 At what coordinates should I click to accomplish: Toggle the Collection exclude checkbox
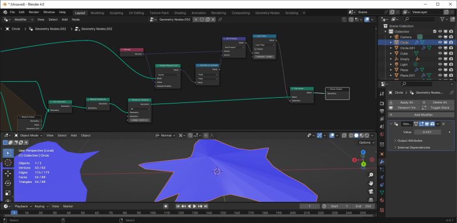(x=435, y=31)
